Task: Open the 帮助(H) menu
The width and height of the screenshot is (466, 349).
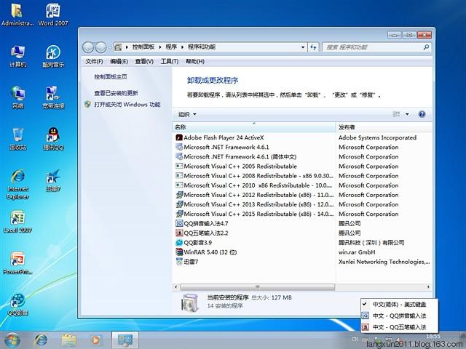Action: coord(195,61)
